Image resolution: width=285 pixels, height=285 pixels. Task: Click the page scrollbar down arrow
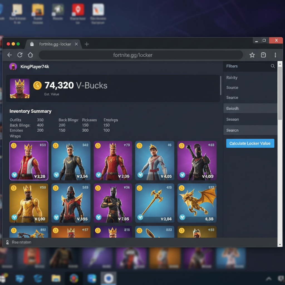tap(280, 245)
